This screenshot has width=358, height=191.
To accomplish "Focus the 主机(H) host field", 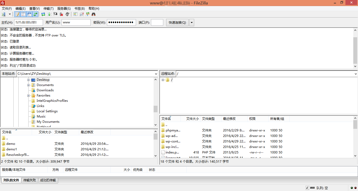I will [x=29, y=23].
